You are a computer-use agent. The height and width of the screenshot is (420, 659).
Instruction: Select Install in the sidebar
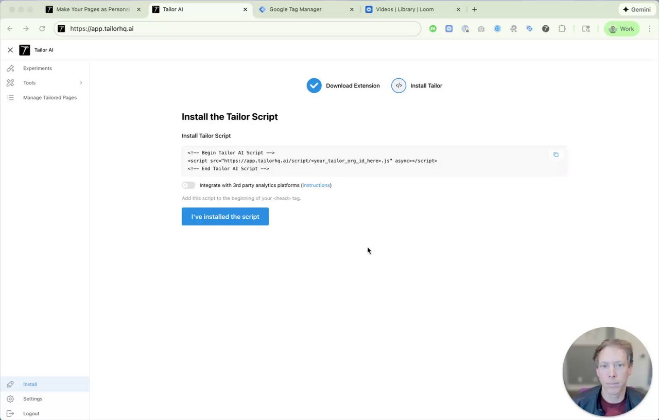coord(45,384)
